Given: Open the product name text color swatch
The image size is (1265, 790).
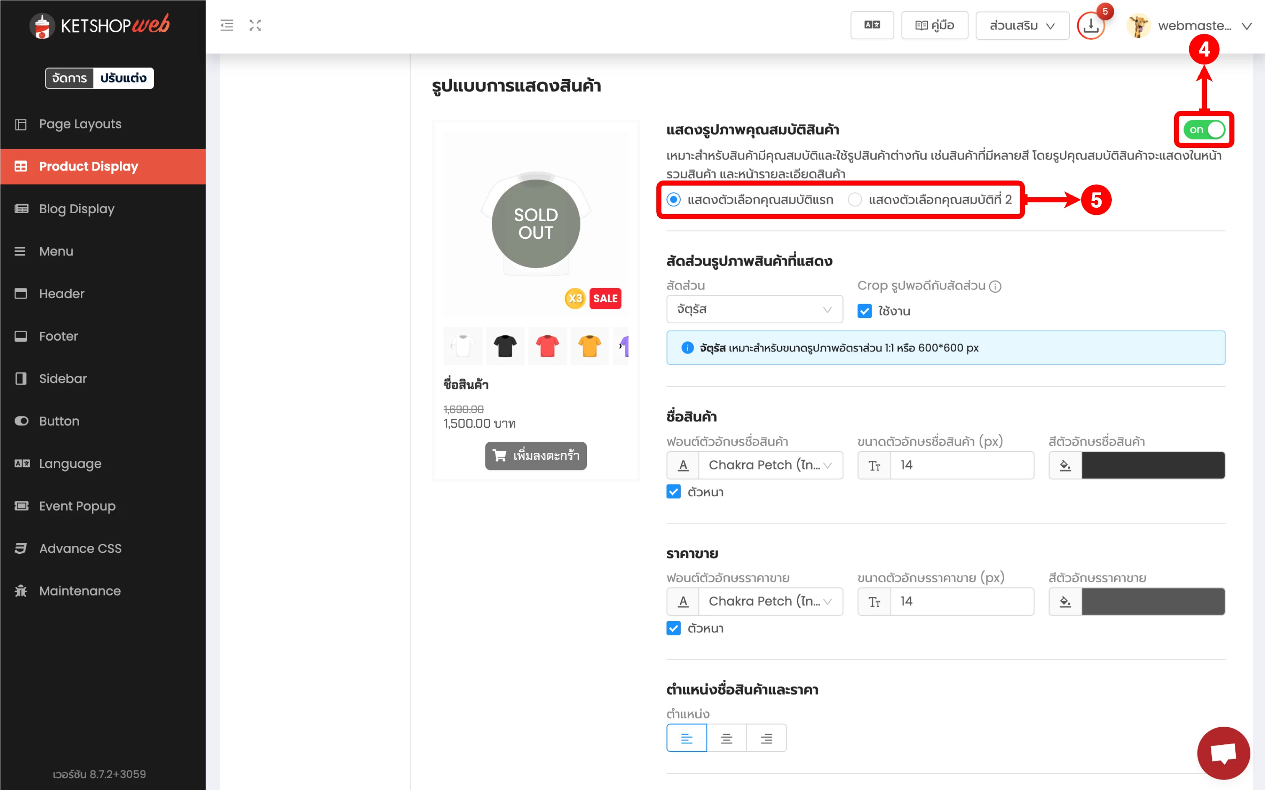Looking at the screenshot, I should point(1152,465).
